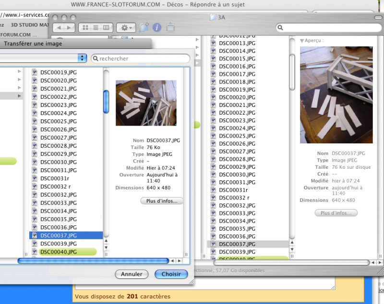Click Plus d'infos in the transfer dialog
This screenshot has width=384, height=304.
162,201
